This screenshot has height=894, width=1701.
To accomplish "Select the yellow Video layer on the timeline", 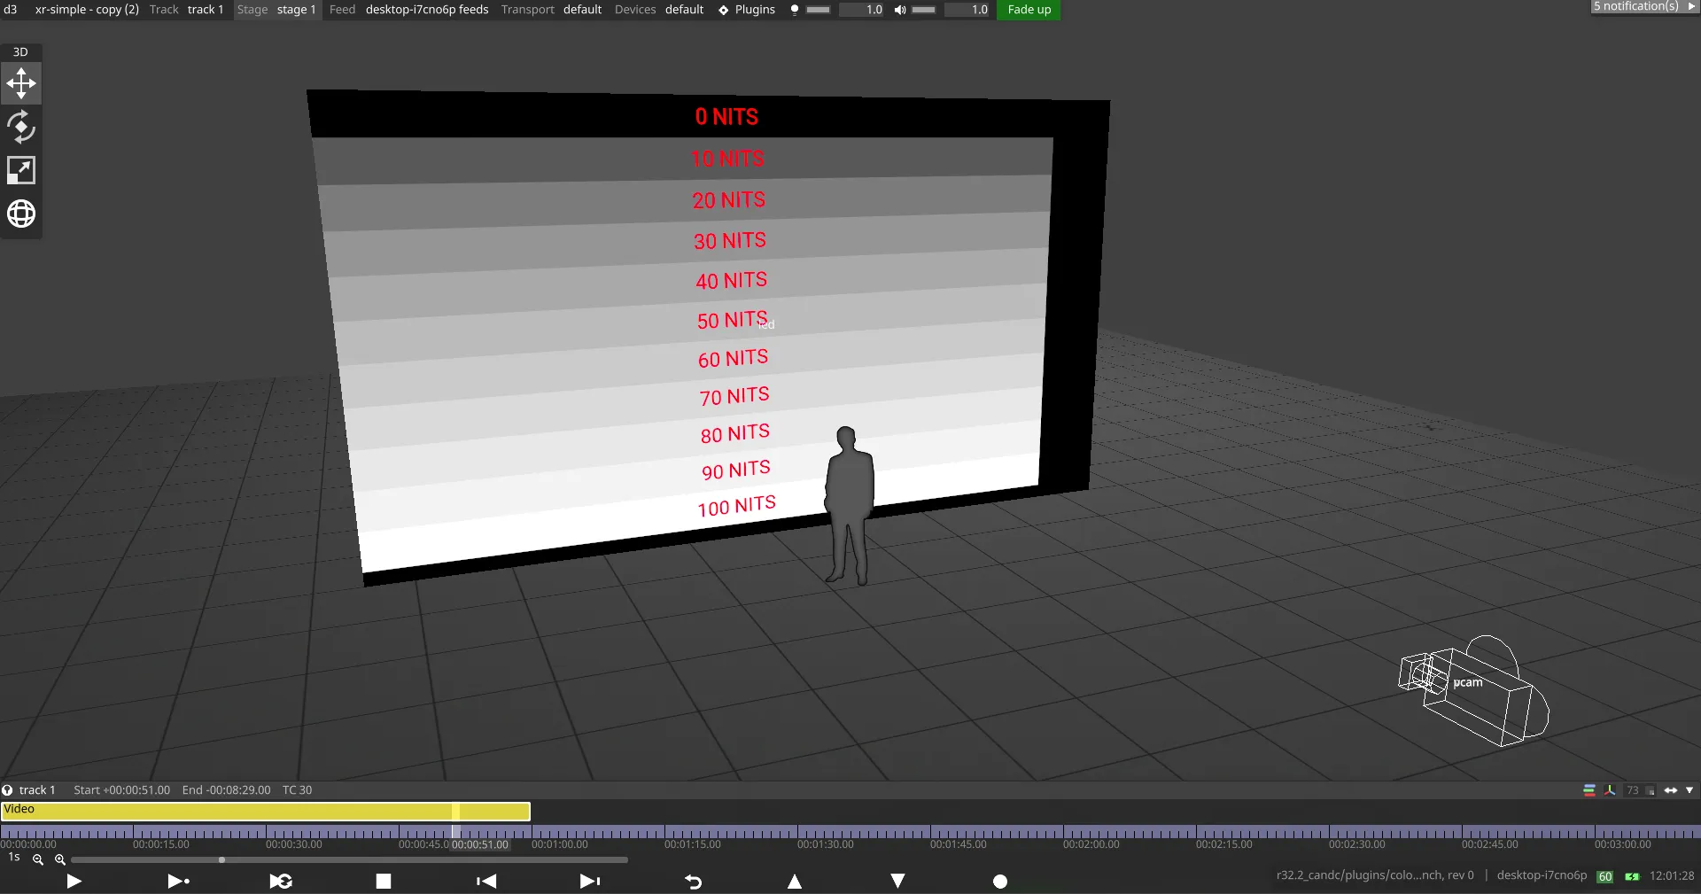I will (266, 811).
